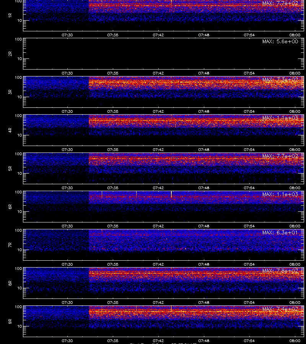Click the 08:00 time label under panel 8R
Screen dimensions: 306x344
pyautogui.click(x=295, y=303)
